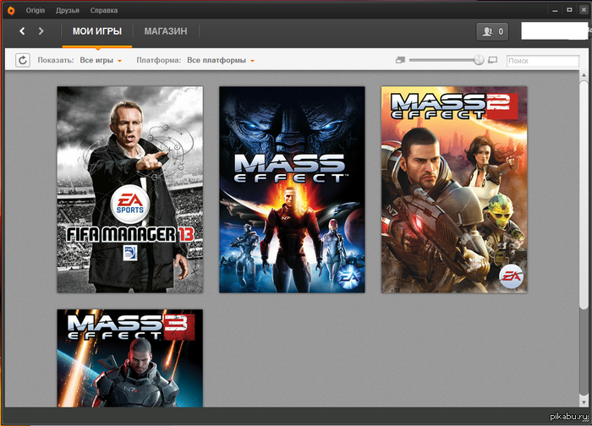Click the small thumbnails size icon
The width and height of the screenshot is (592, 426).
coord(400,60)
